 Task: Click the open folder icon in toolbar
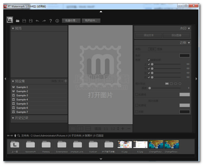point(18,21)
